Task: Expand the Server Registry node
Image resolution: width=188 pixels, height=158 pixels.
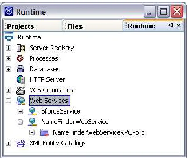Action: pyautogui.click(x=8, y=48)
